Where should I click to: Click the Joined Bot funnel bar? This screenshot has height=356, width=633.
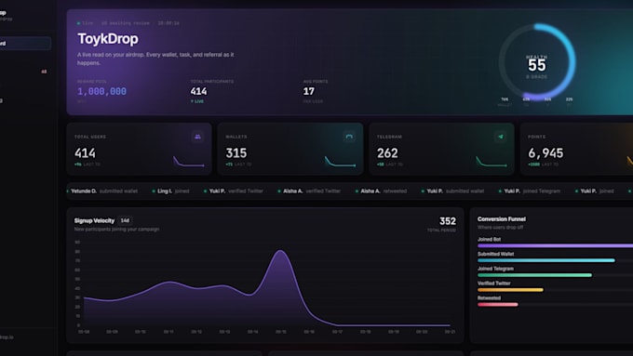click(x=555, y=245)
